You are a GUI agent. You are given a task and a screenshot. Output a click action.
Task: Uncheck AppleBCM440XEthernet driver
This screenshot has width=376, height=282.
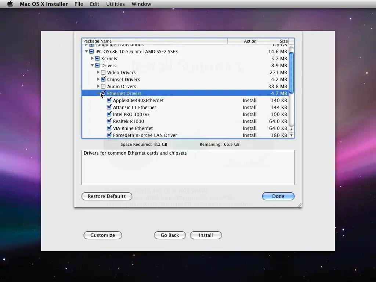pyautogui.click(x=109, y=100)
